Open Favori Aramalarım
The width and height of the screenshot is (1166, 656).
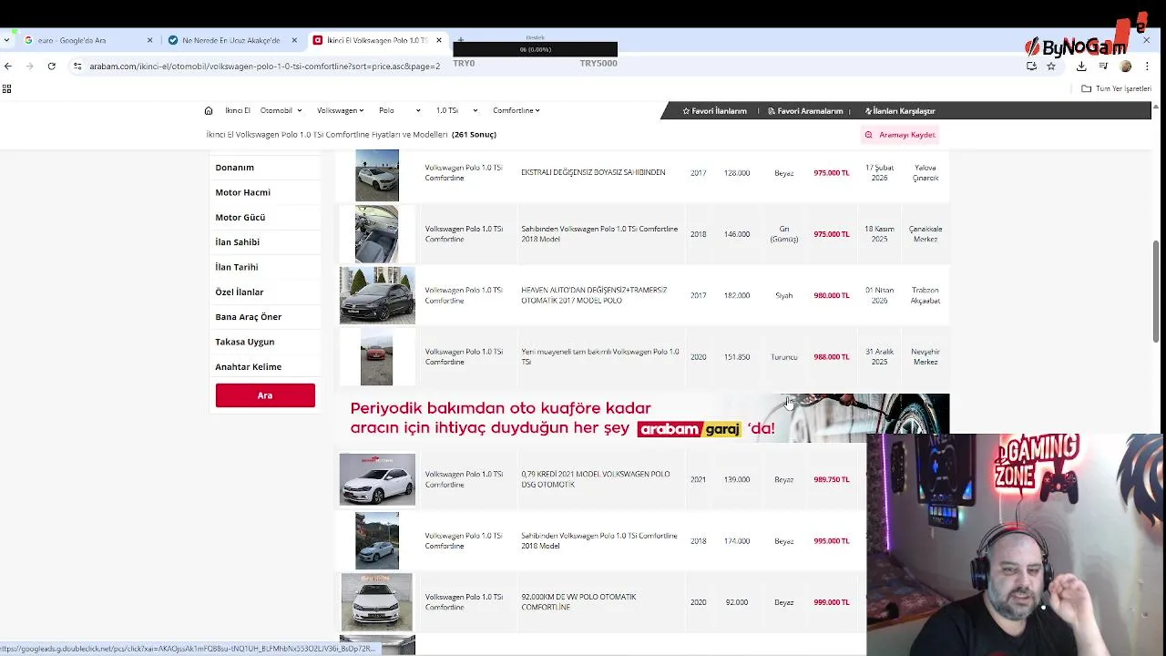point(805,111)
